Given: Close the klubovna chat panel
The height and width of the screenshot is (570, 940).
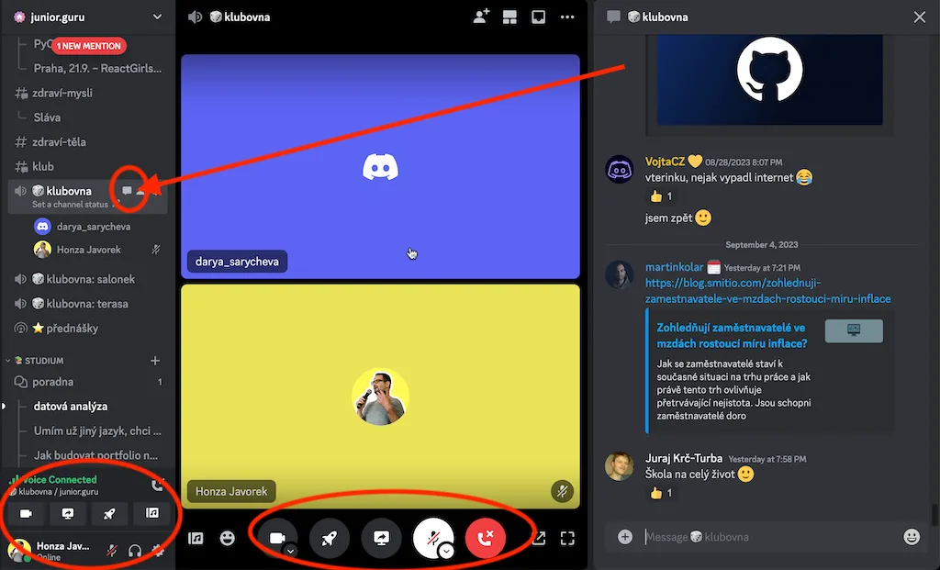Looking at the screenshot, I should click(x=920, y=17).
